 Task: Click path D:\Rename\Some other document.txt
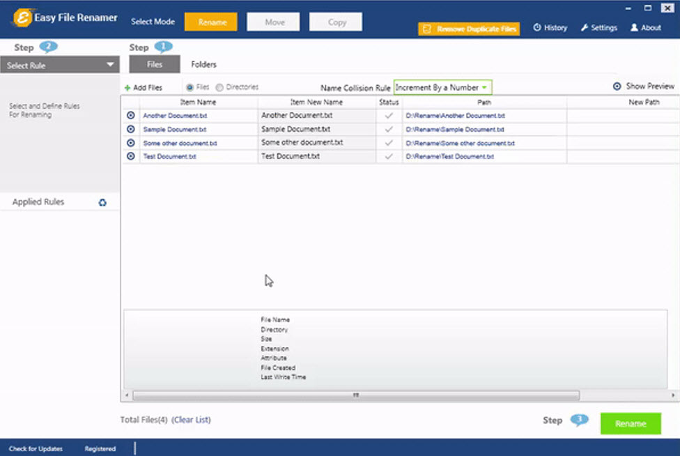[460, 143]
